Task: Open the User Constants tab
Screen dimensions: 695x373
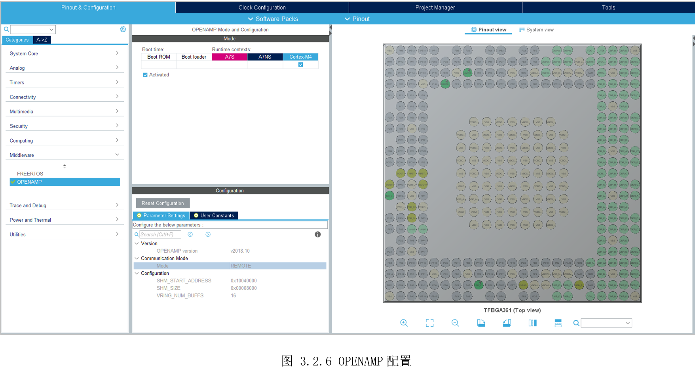Action: 214,215
